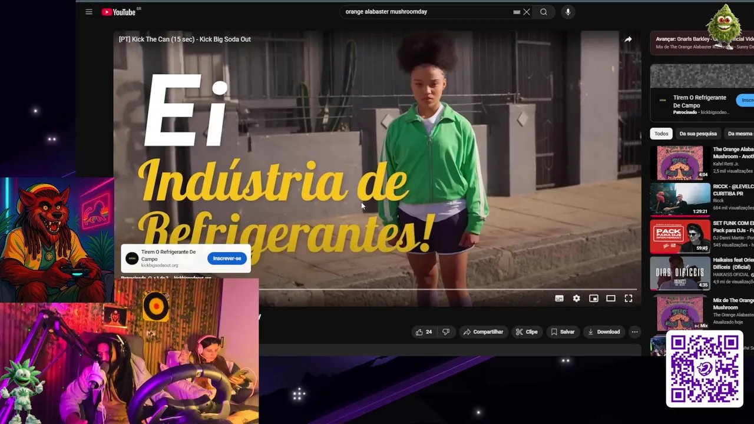Run search with the magnifier button
754x424 pixels.
pyautogui.click(x=544, y=12)
